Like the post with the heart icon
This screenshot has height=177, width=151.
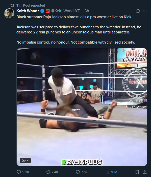[x=78, y=172]
